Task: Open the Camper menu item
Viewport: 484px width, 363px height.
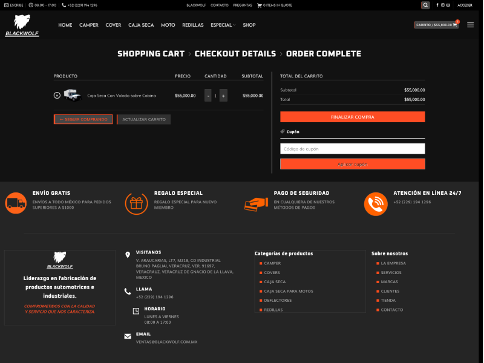Action: click(89, 25)
